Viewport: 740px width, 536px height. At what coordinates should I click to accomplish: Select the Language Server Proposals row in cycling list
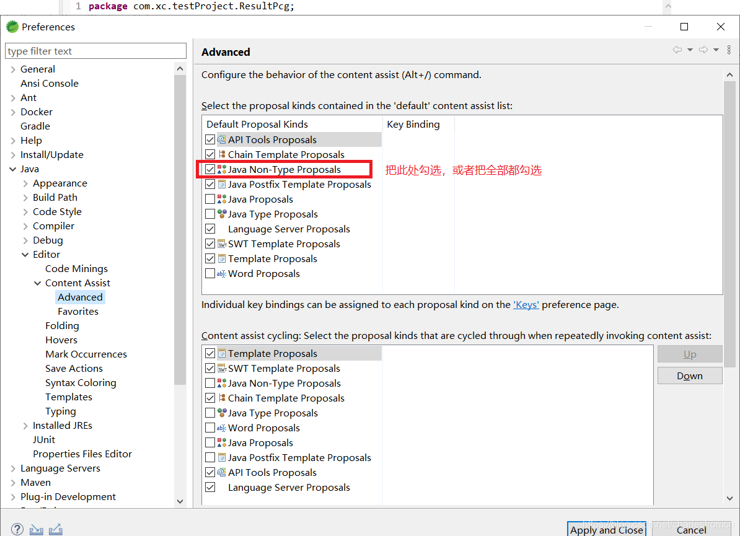point(289,488)
